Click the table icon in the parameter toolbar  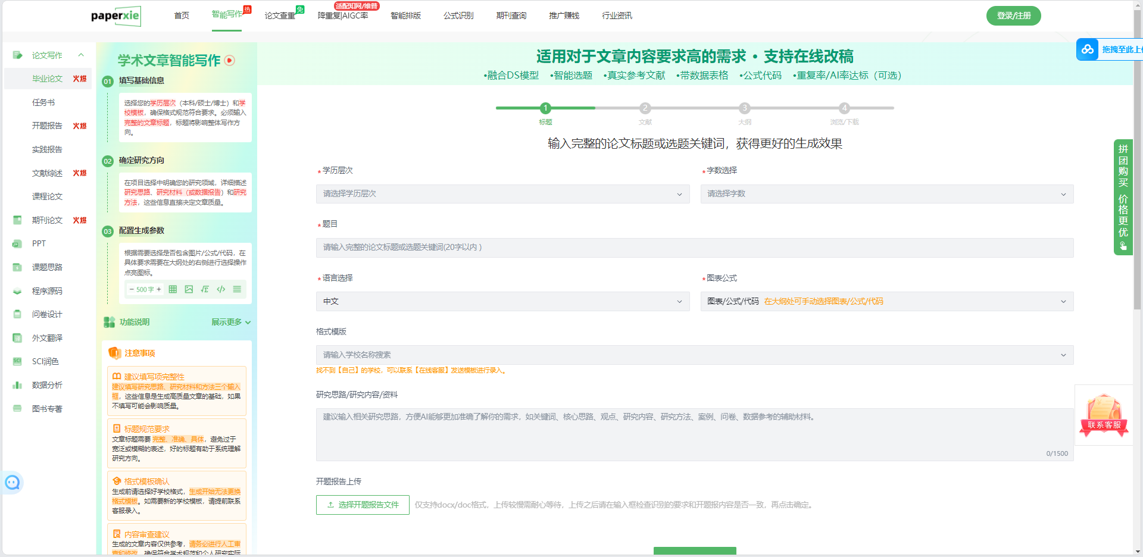point(173,289)
